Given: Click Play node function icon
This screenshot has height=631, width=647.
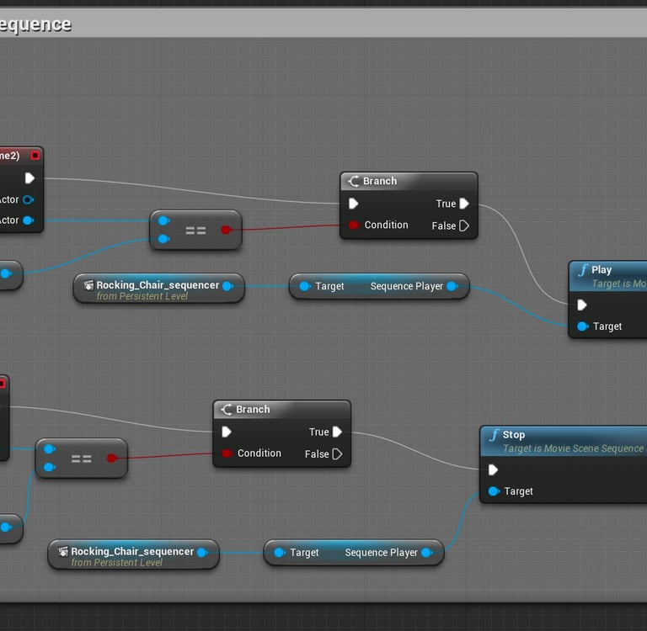Looking at the screenshot, I should [583, 270].
